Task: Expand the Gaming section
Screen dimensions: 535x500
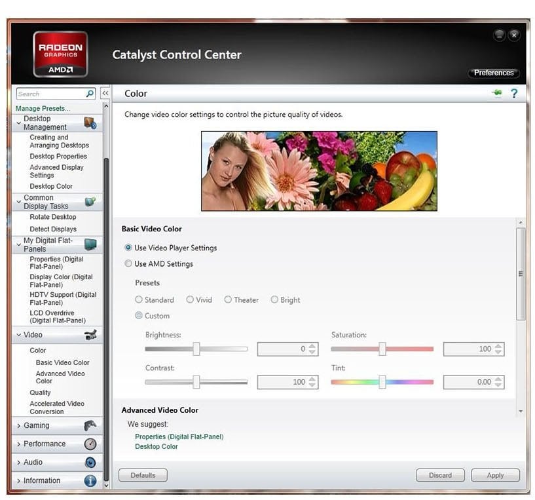Action: (19, 425)
